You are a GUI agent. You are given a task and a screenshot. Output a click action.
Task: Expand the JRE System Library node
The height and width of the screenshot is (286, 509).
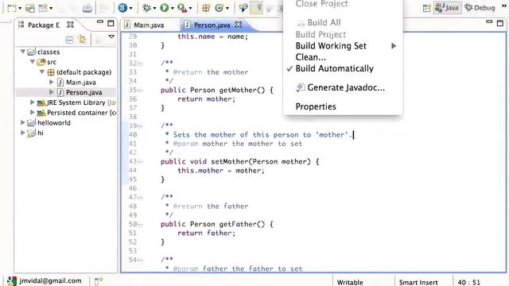coord(32,102)
